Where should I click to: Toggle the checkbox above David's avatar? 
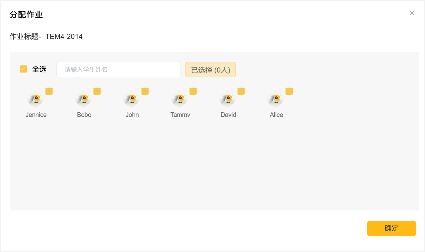coord(241,91)
